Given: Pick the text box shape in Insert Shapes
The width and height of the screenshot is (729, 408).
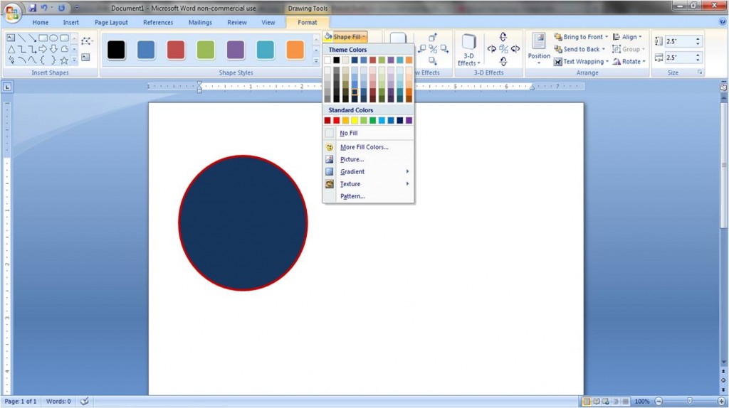Looking at the screenshot, I should [11, 38].
